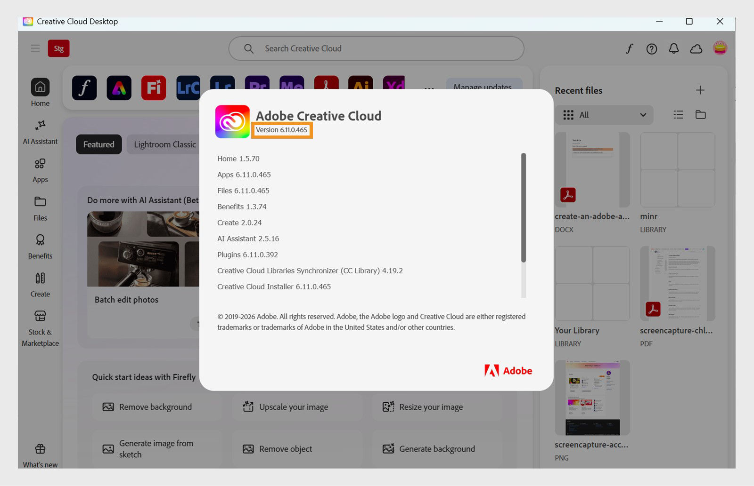Check cloud sync status icon
Image resolution: width=754 pixels, height=486 pixels.
click(x=696, y=48)
